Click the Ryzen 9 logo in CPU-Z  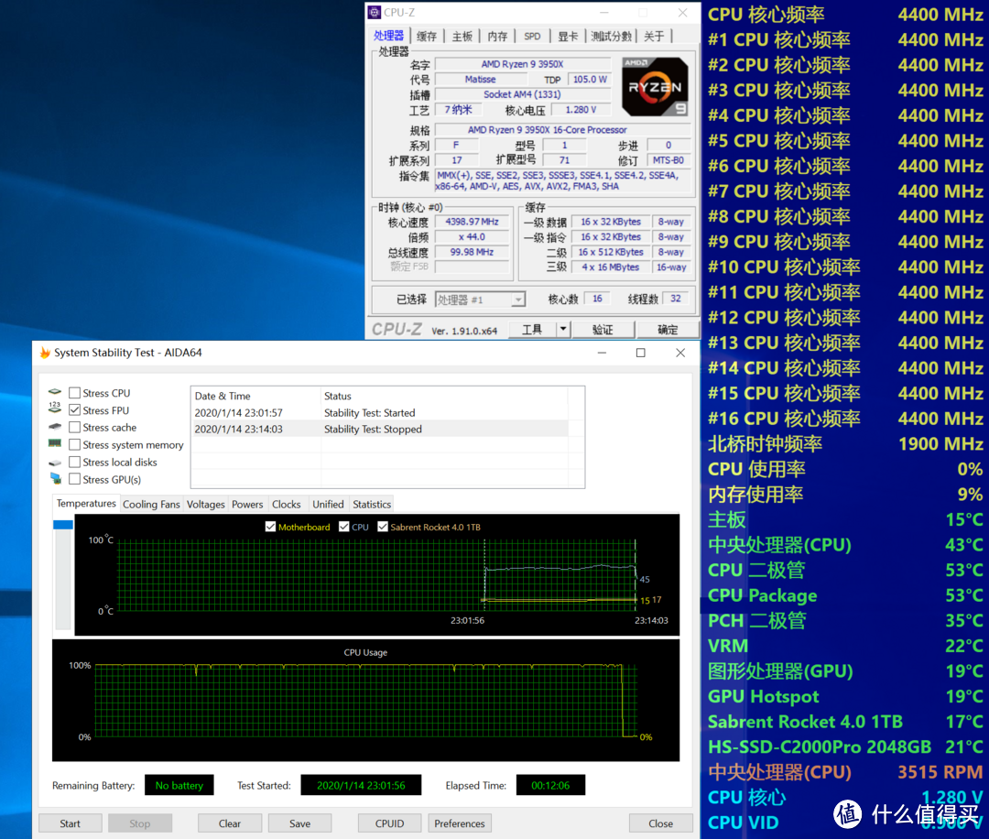tap(655, 86)
